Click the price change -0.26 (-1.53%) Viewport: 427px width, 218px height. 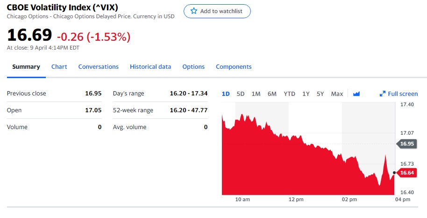(x=94, y=37)
